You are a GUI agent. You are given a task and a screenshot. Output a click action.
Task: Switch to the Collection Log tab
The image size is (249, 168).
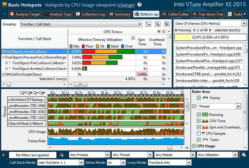point(90,14)
